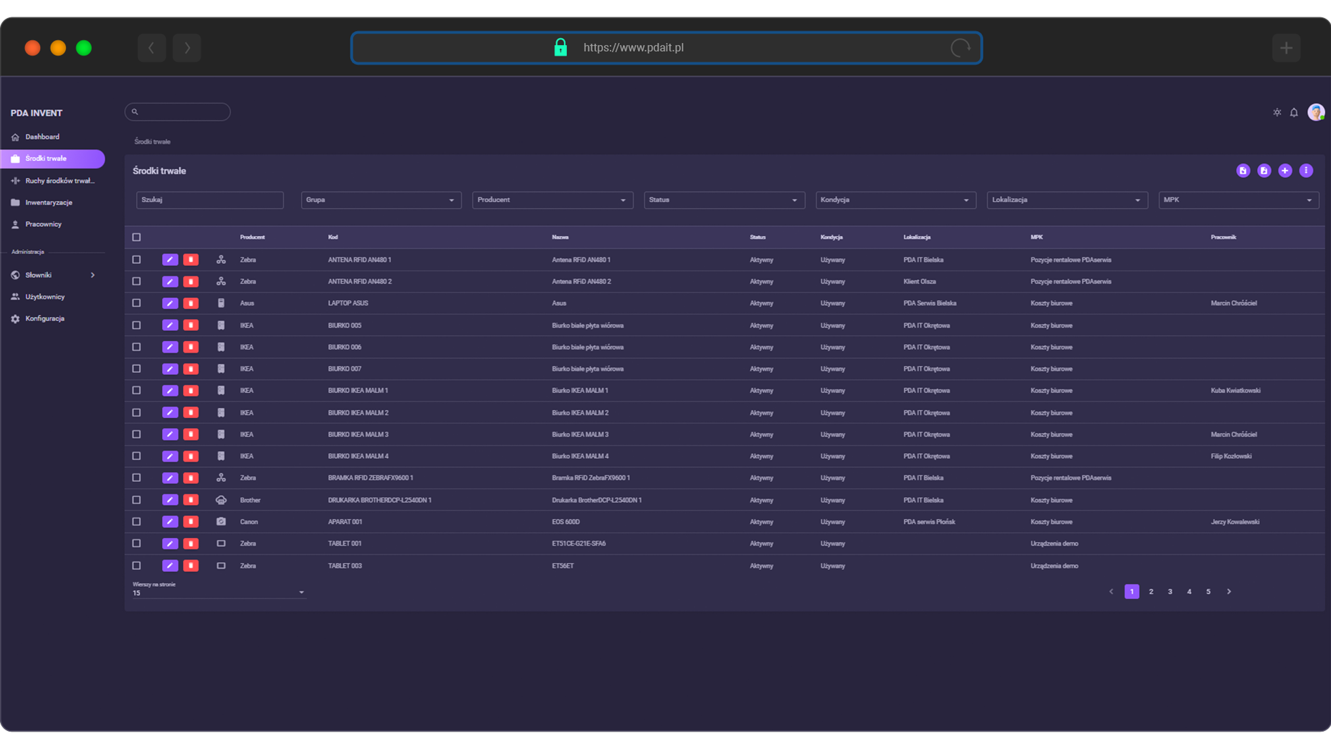Open the three-dots more options button
This screenshot has width=1331, height=749.
pos(1306,171)
